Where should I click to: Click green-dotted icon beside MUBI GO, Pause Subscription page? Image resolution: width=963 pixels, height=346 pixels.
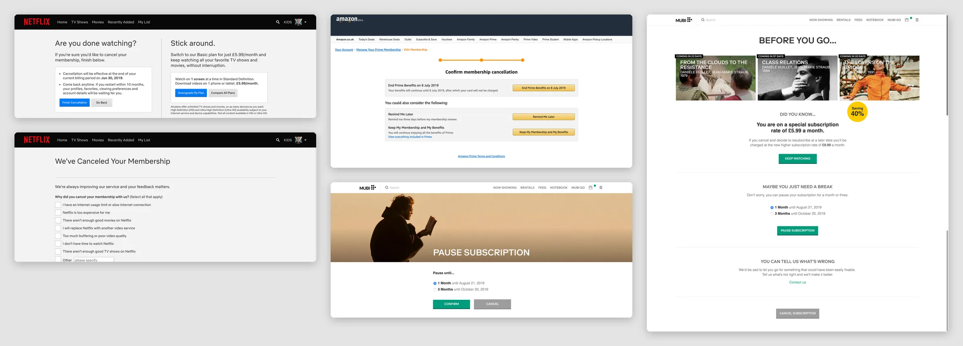(591, 187)
